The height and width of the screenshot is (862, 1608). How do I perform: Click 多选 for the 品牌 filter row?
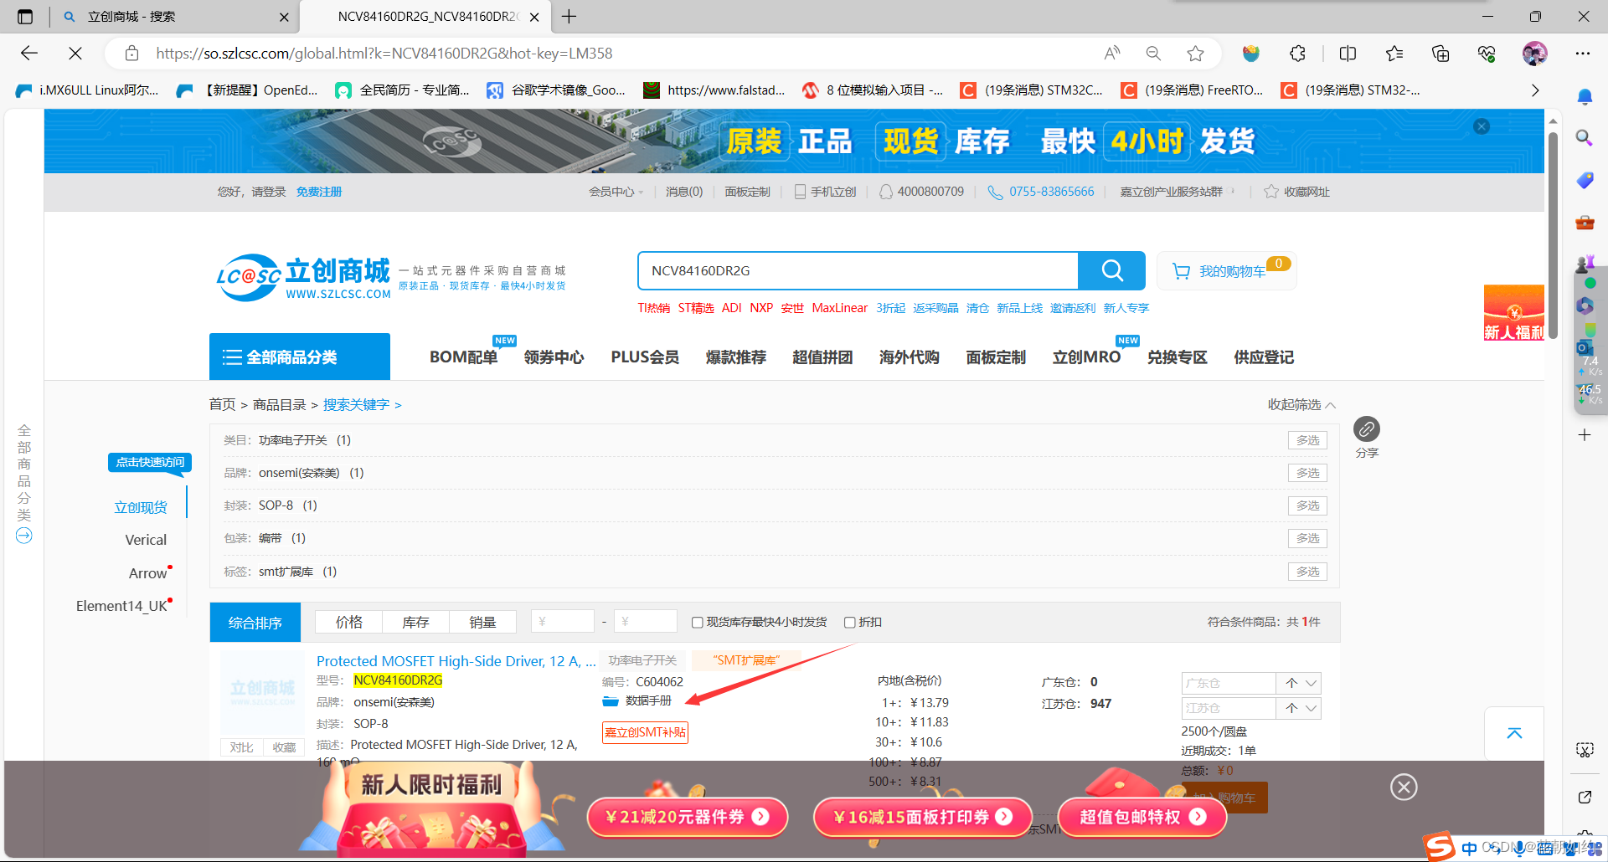pyautogui.click(x=1307, y=473)
